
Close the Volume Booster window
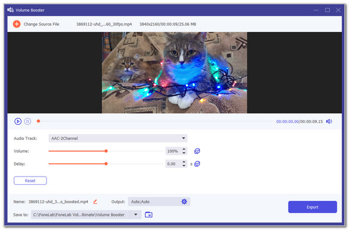(x=338, y=10)
